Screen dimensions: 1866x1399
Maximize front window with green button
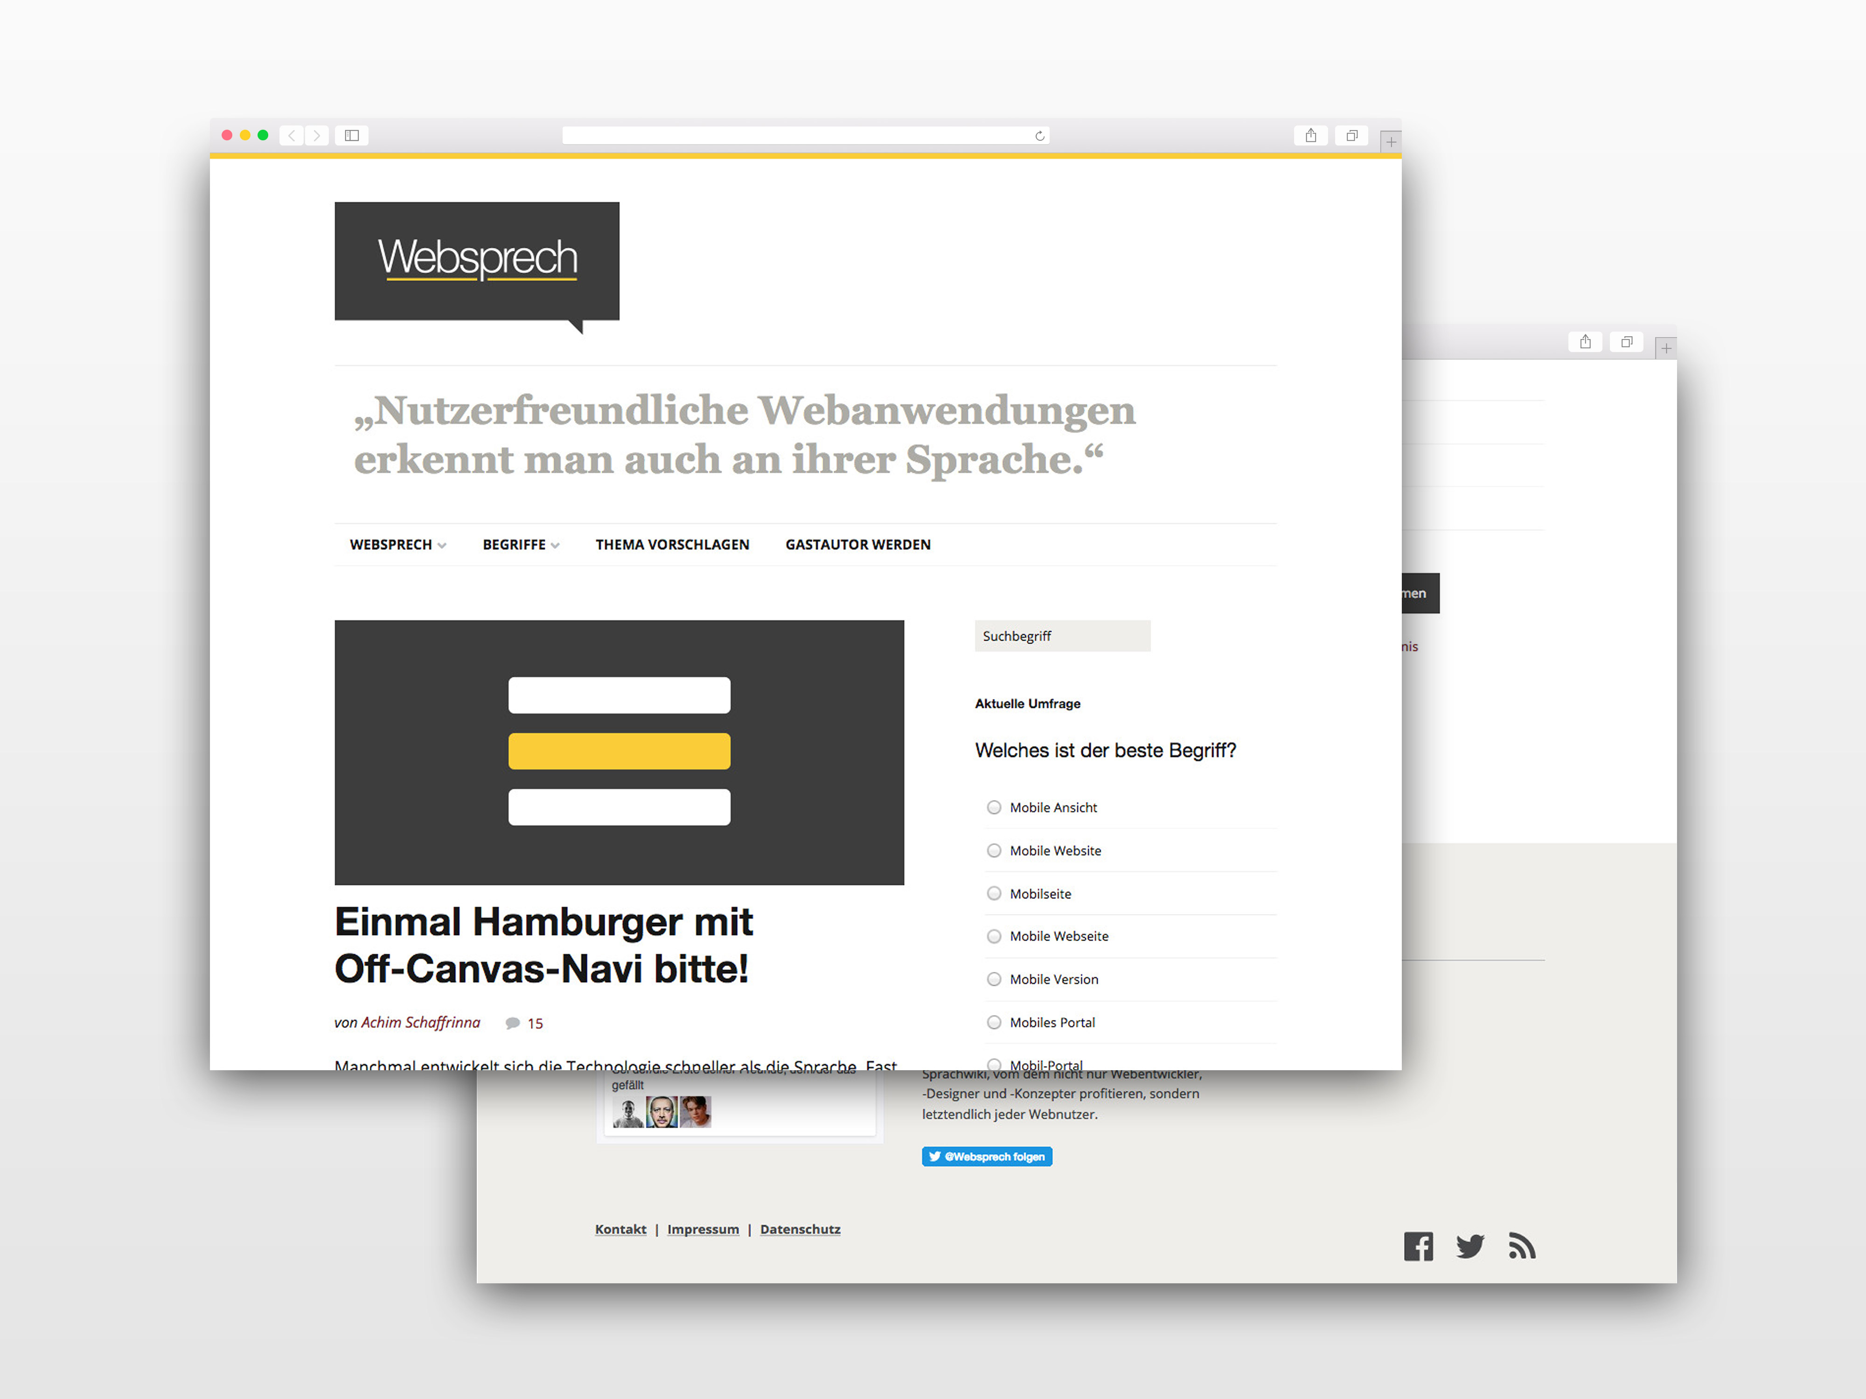click(263, 135)
